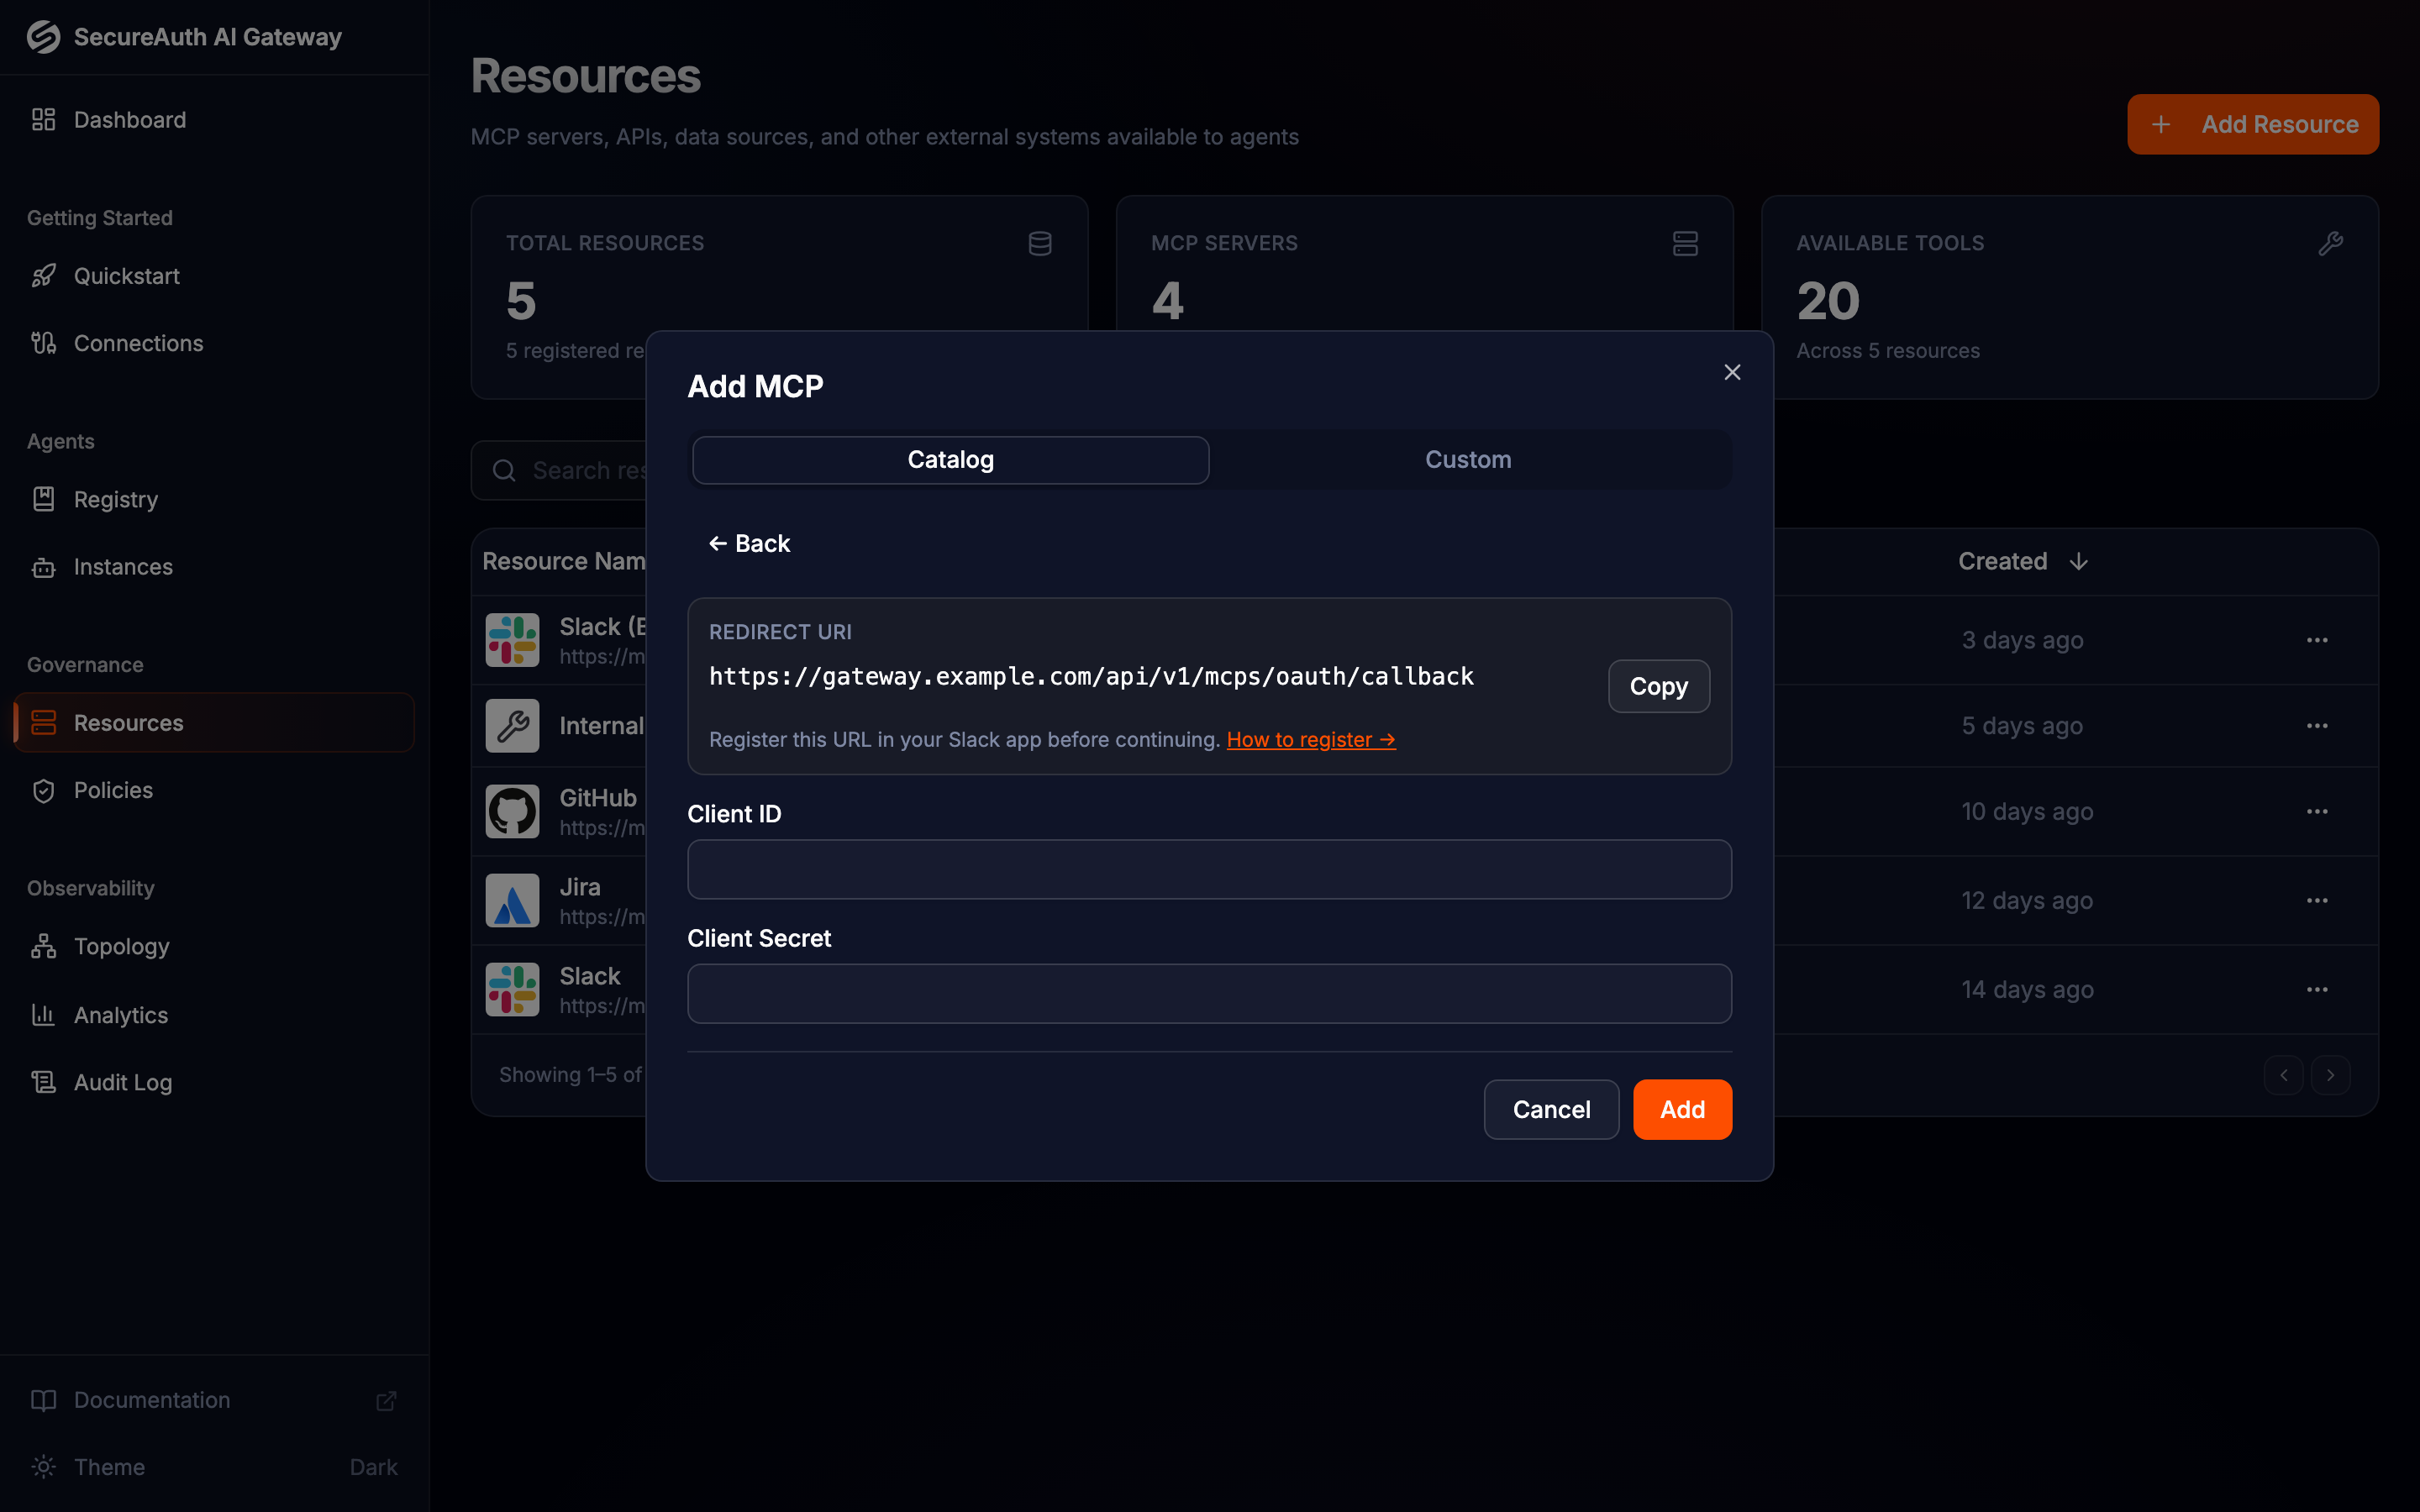Go Back in the Add MCP dialog
This screenshot has height=1512, width=2420.
click(749, 544)
